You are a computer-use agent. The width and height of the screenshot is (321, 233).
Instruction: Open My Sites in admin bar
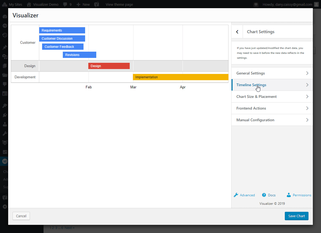pos(12,4)
